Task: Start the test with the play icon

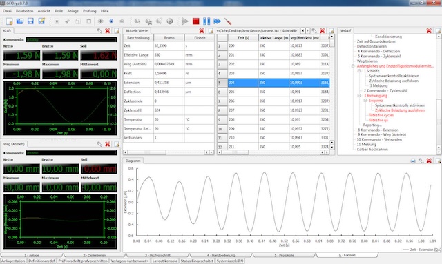Action: point(185,21)
